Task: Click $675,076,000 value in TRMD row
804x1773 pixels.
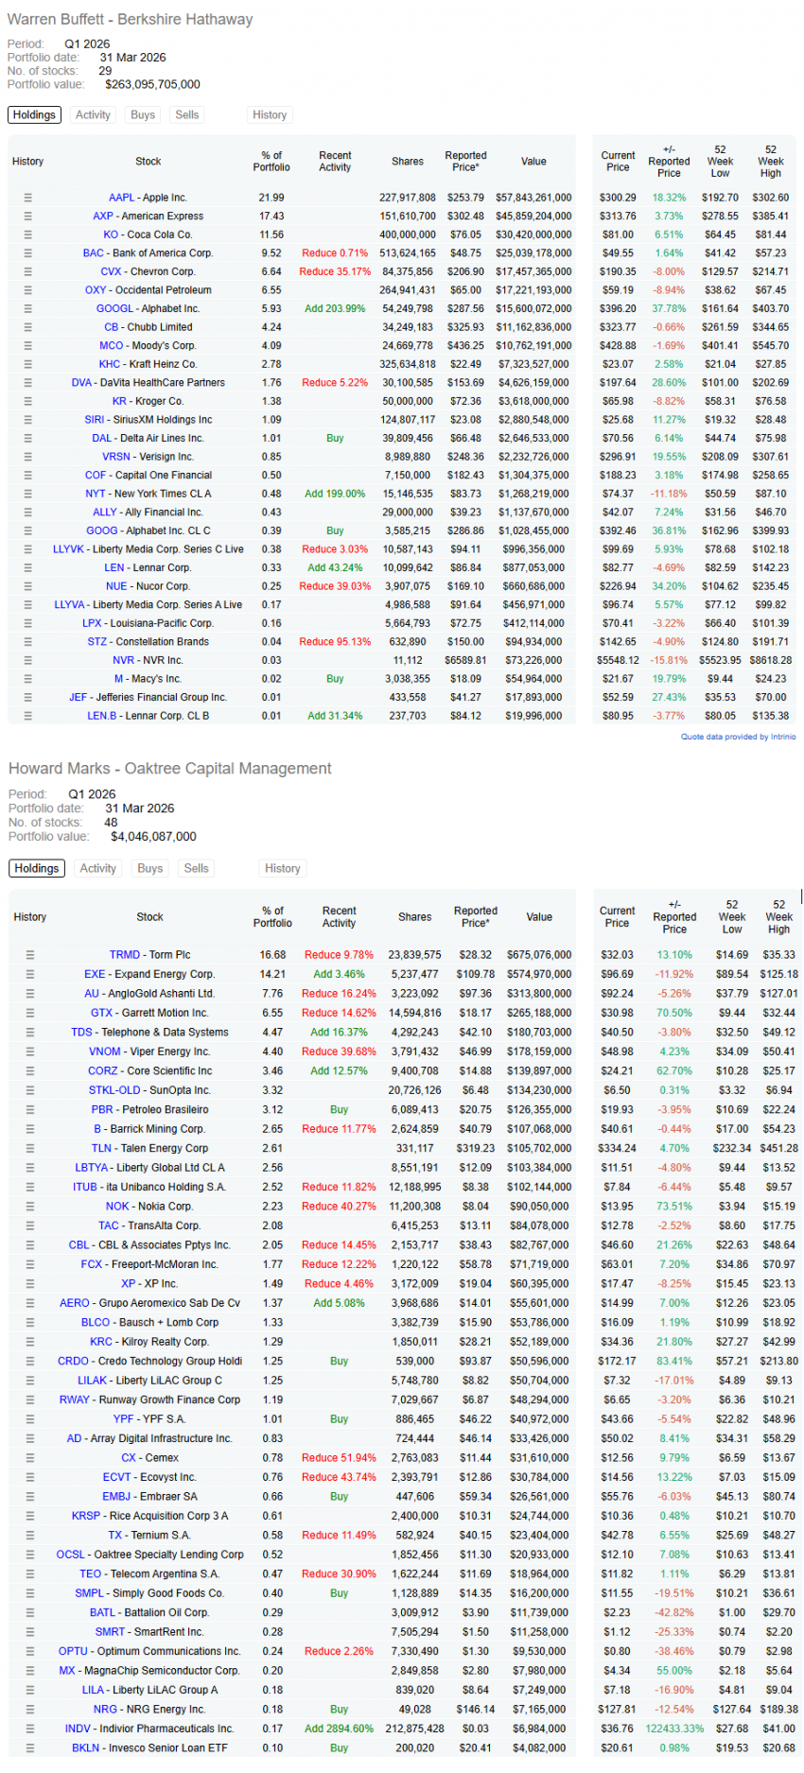Action: (539, 955)
